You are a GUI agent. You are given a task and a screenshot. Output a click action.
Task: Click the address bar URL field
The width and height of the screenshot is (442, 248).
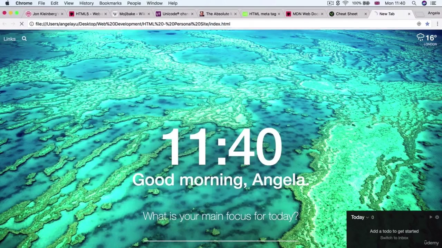(221, 24)
